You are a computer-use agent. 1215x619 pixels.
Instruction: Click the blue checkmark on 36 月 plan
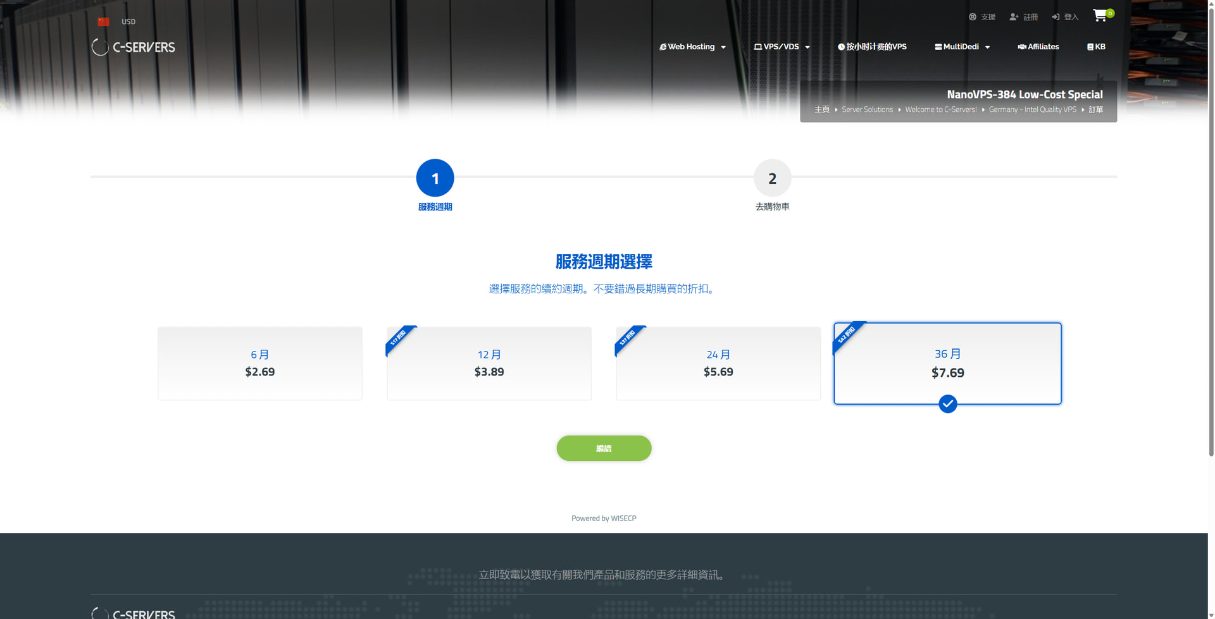point(947,403)
